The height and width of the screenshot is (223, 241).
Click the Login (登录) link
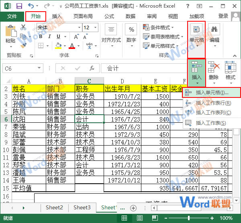click(x=223, y=16)
